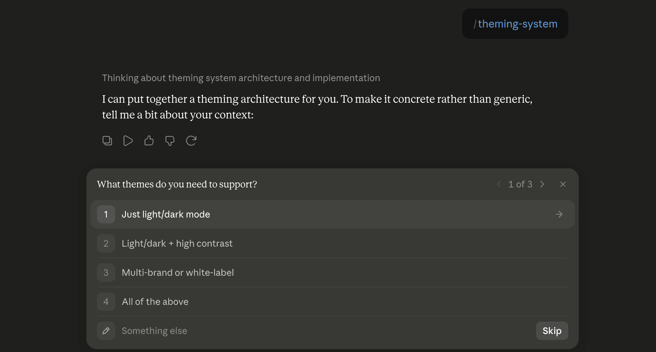
Task: Give the response a thumbs up
Action: click(149, 141)
